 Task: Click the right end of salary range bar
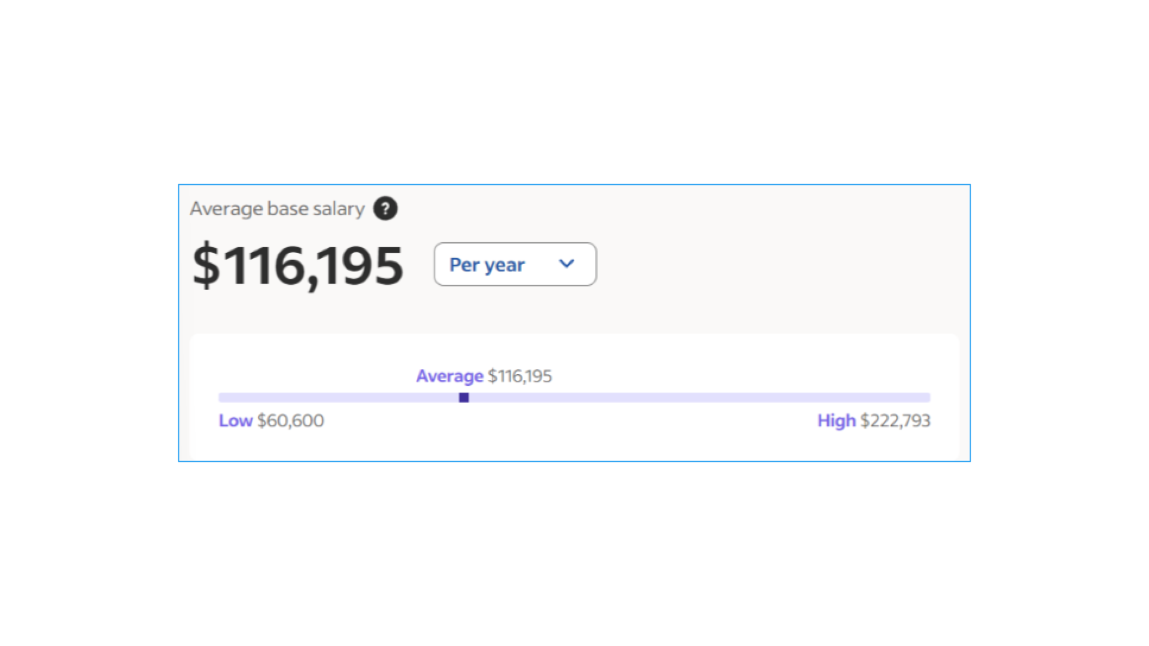click(x=926, y=398)
